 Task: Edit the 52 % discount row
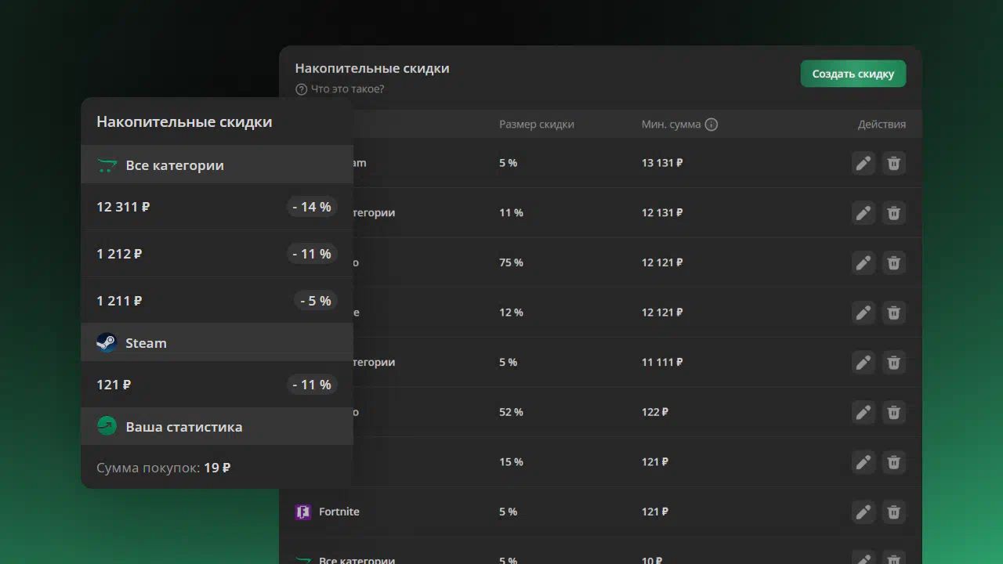863,412
